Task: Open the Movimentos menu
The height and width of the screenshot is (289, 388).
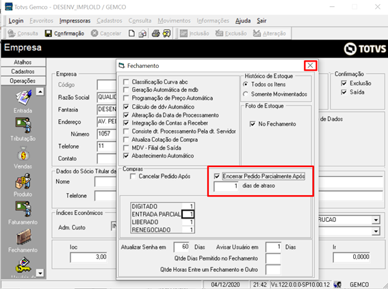Action: pyautogui.click(x=174, y=21)
